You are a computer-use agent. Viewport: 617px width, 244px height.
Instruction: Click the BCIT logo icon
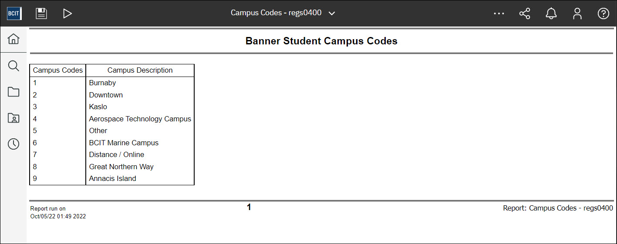coord(14,13)
